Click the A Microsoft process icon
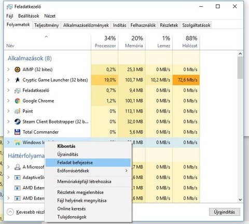The image size is (249, 224). pos(17,167)
